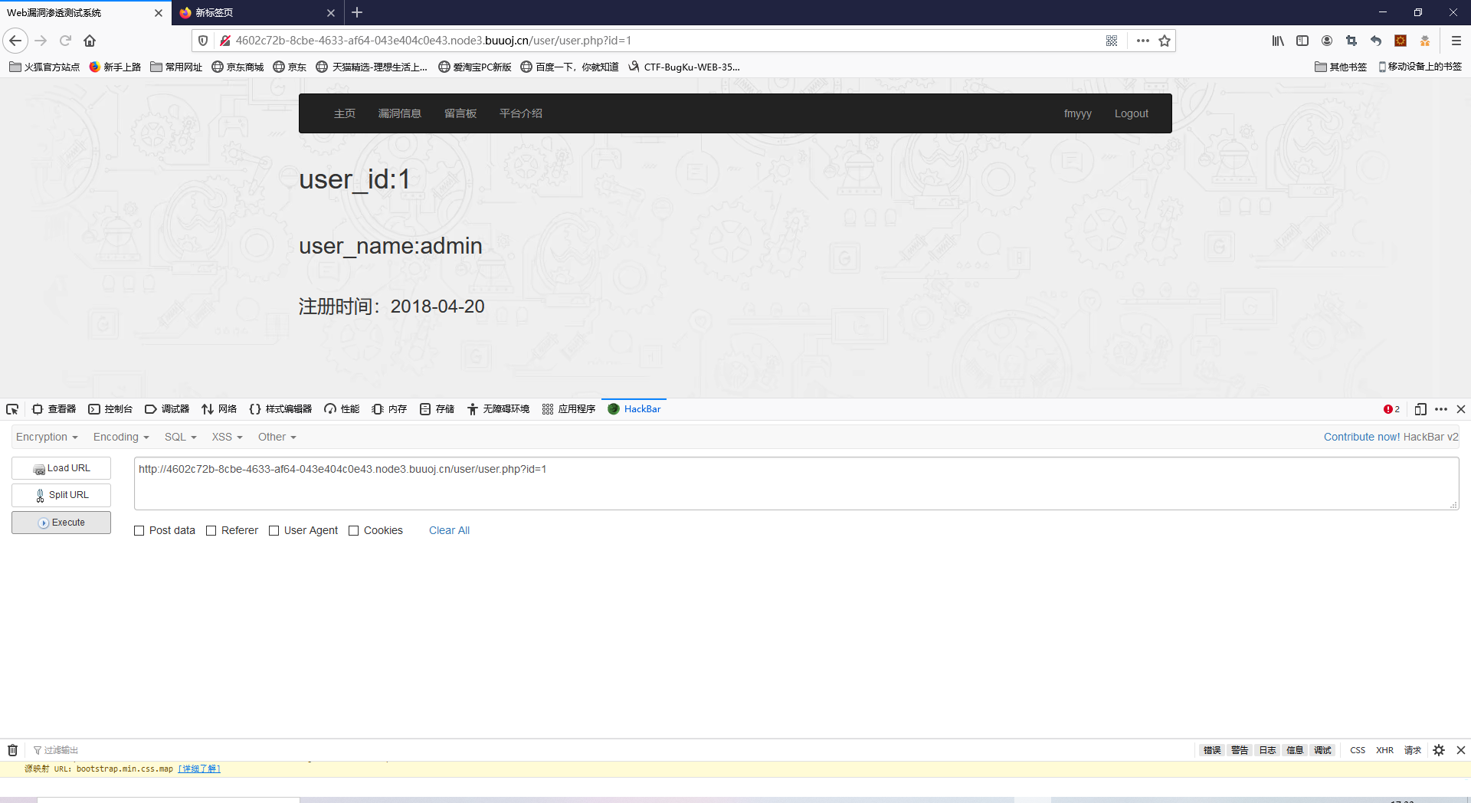
Task: Select the element picker tool in devtools
Action: coord(11,408)
